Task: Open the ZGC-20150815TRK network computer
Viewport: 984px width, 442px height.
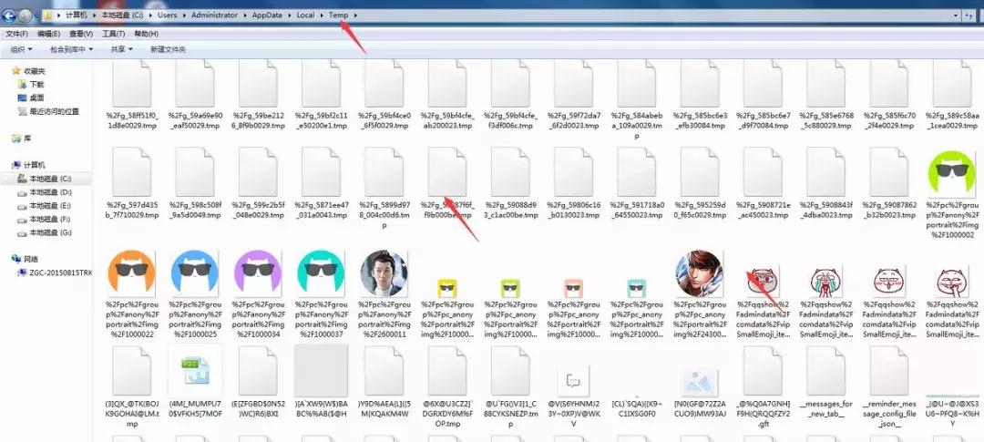Action: click(x=61, y=272)
